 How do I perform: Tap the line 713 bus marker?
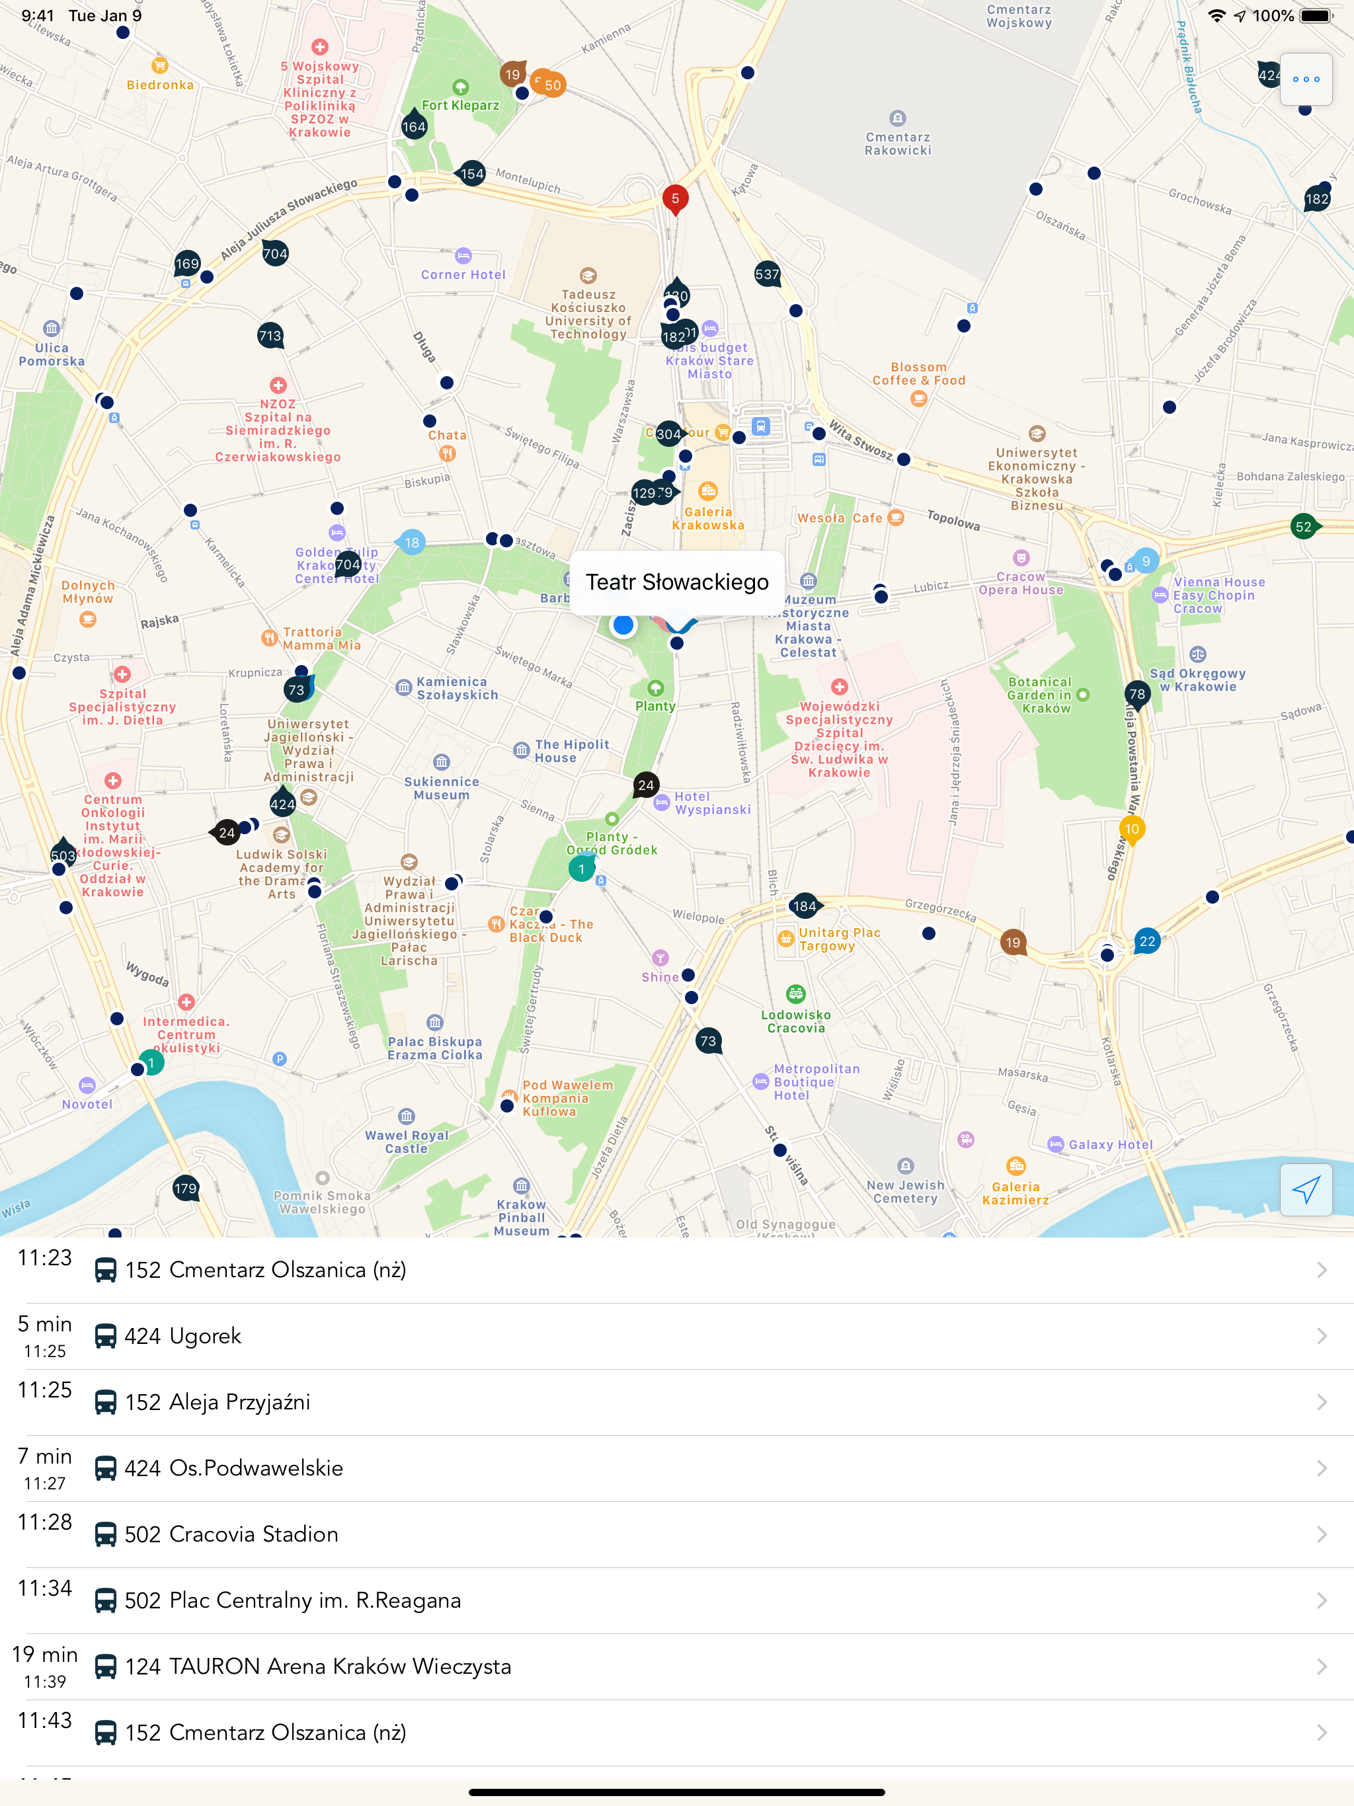(270, 336)
